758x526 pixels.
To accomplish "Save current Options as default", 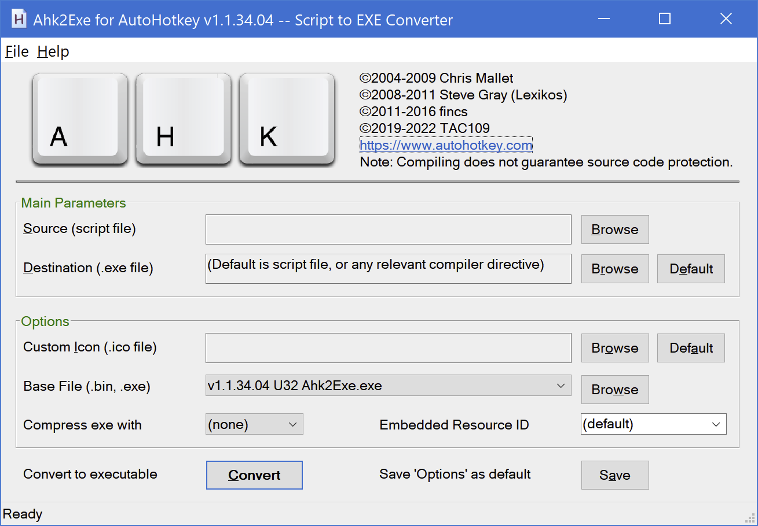I will coord(614,475).
